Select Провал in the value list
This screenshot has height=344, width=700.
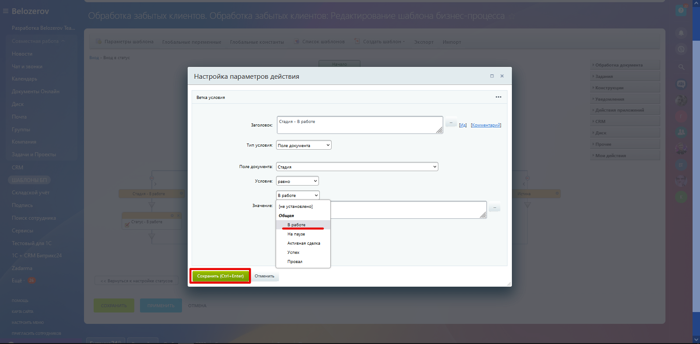(x=303, y=262)
